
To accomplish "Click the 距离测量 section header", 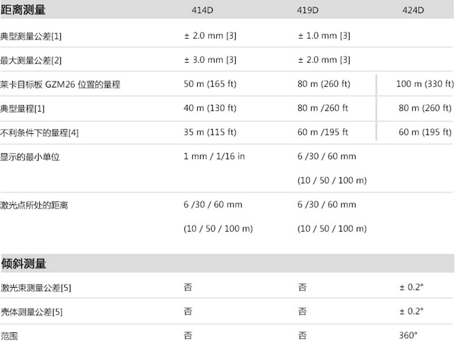I will pos(24,10).
